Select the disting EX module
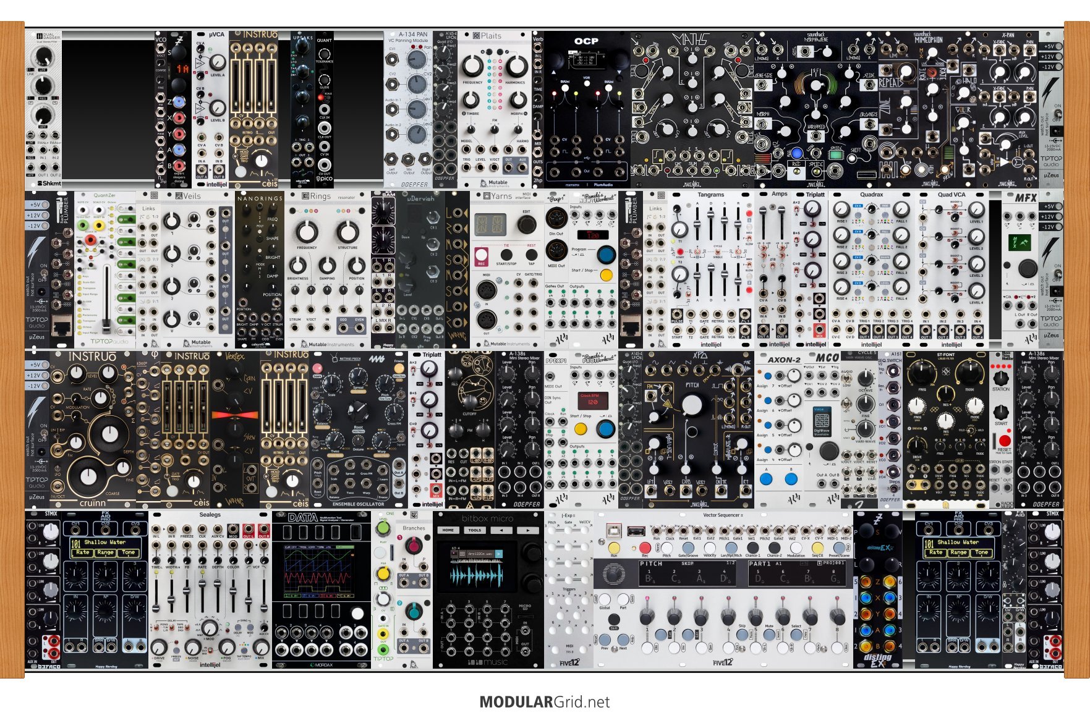This screenshot has height=715, width=1090. pyautogui.click(x=877, y=590)
